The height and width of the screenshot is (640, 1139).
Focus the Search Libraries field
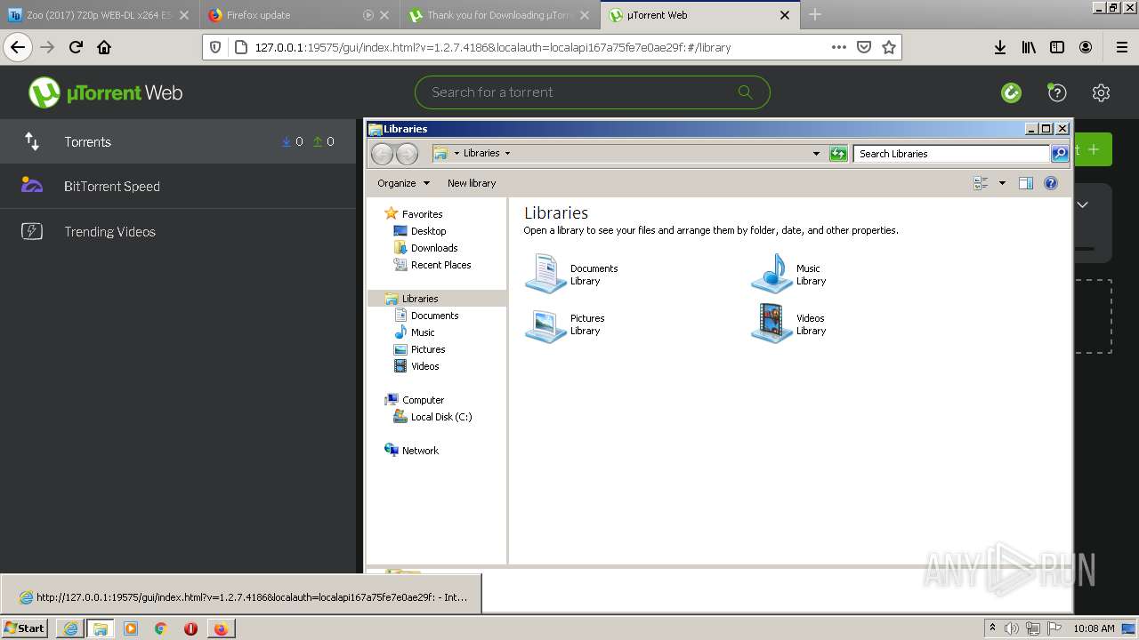[951, 154]
